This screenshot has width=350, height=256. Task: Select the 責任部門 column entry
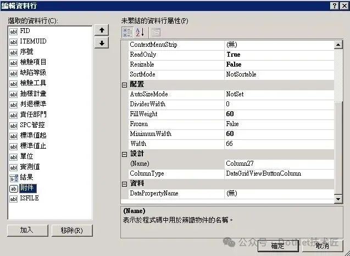[34, 115]
